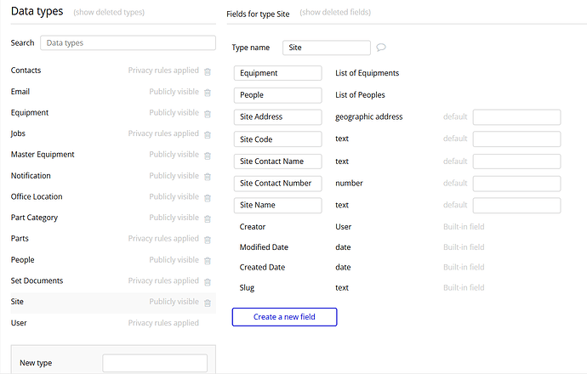Click the Type name field containing Site

tap(328, 48)
